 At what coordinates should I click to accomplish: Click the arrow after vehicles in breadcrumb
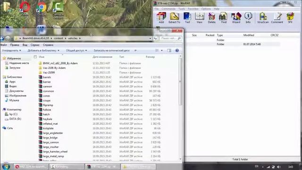pyautogui.click(x=80, y=38)
